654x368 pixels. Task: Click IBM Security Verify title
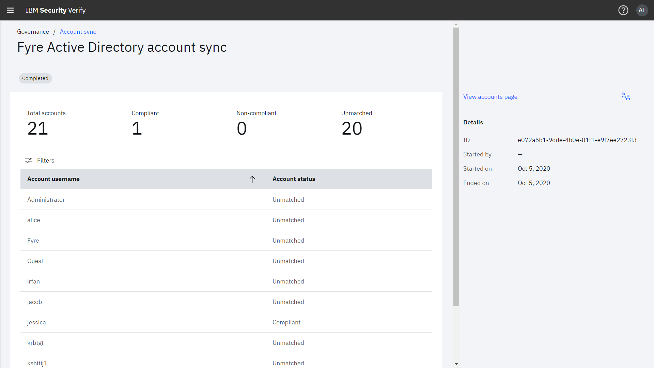coord(56,10)
